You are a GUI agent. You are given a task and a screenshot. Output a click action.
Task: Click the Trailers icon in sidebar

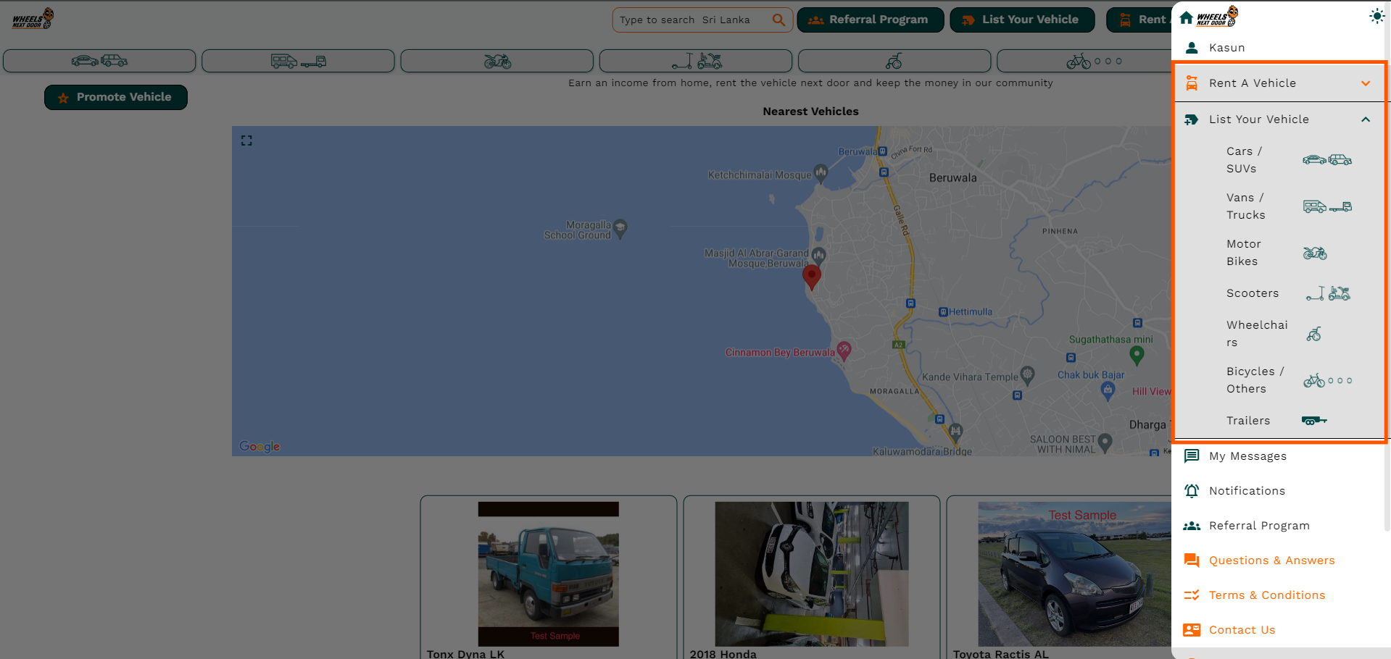[x=1313, y=421]
